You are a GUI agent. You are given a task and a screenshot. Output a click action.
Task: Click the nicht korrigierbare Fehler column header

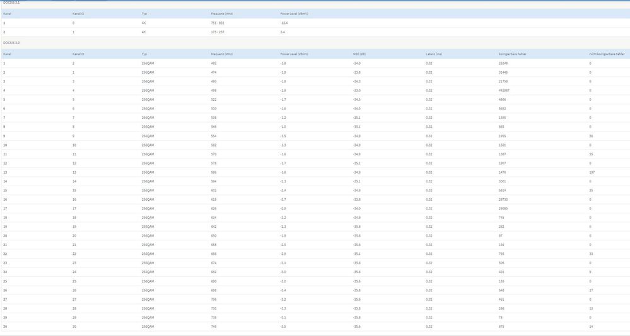tap(607, 53)
